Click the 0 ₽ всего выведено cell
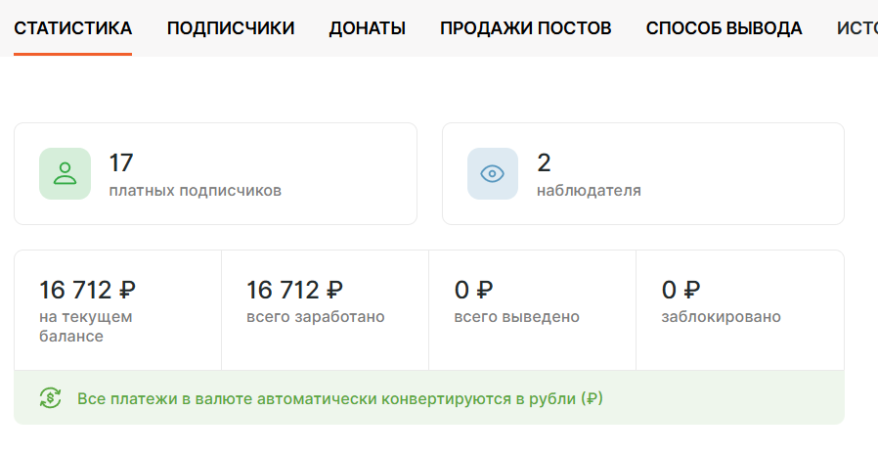878x456 pixels. click(x=532, y=310)
